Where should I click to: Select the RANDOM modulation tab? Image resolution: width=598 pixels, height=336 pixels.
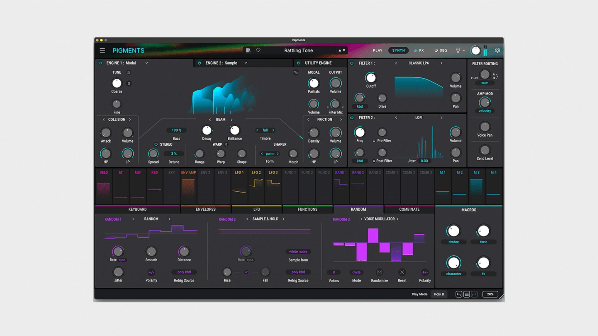[358, 209]
